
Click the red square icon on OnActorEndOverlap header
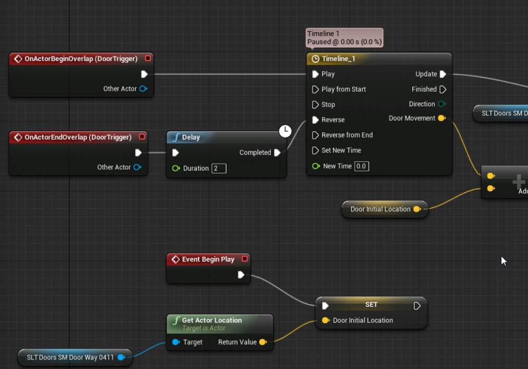[x=142, y=137]
